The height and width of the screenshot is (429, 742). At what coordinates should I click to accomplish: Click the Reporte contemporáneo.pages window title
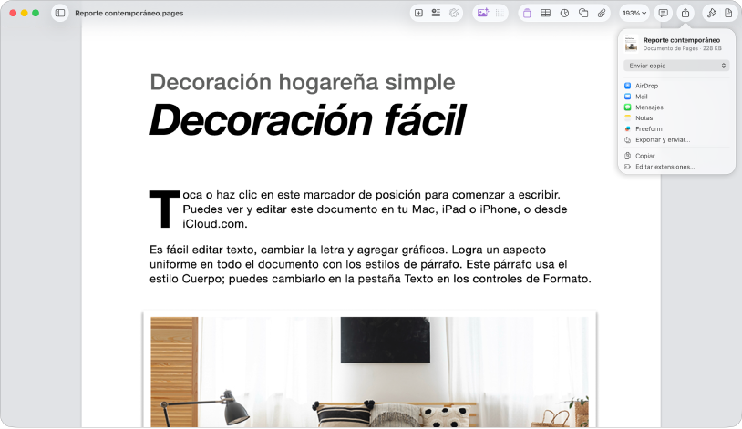pos(129,14)
